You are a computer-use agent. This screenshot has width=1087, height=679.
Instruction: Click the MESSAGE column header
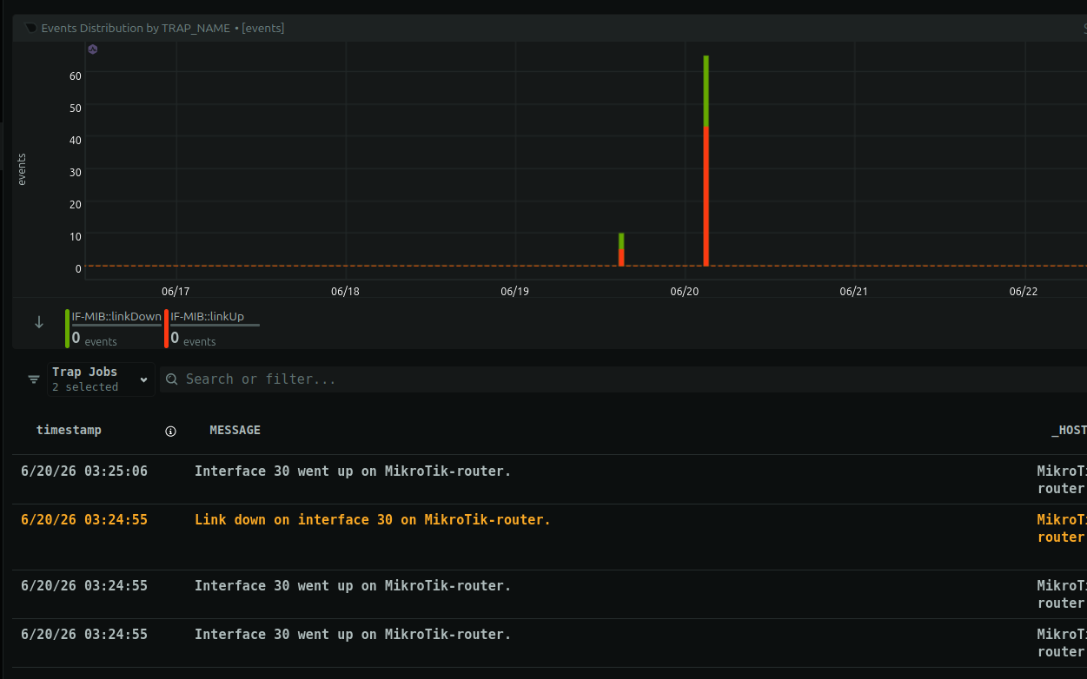235,430
